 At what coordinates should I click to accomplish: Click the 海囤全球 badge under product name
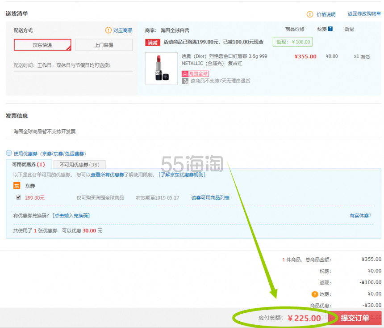tap(195, 73)
